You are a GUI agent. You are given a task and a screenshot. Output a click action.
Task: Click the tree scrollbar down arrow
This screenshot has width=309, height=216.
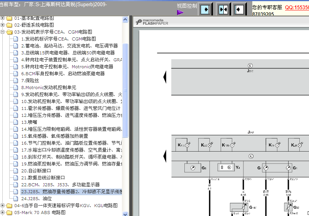(x=125, y=214)
